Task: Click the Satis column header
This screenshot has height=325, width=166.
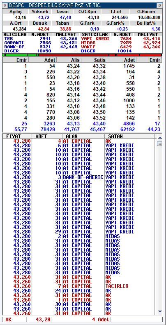Action: (94, 60)
